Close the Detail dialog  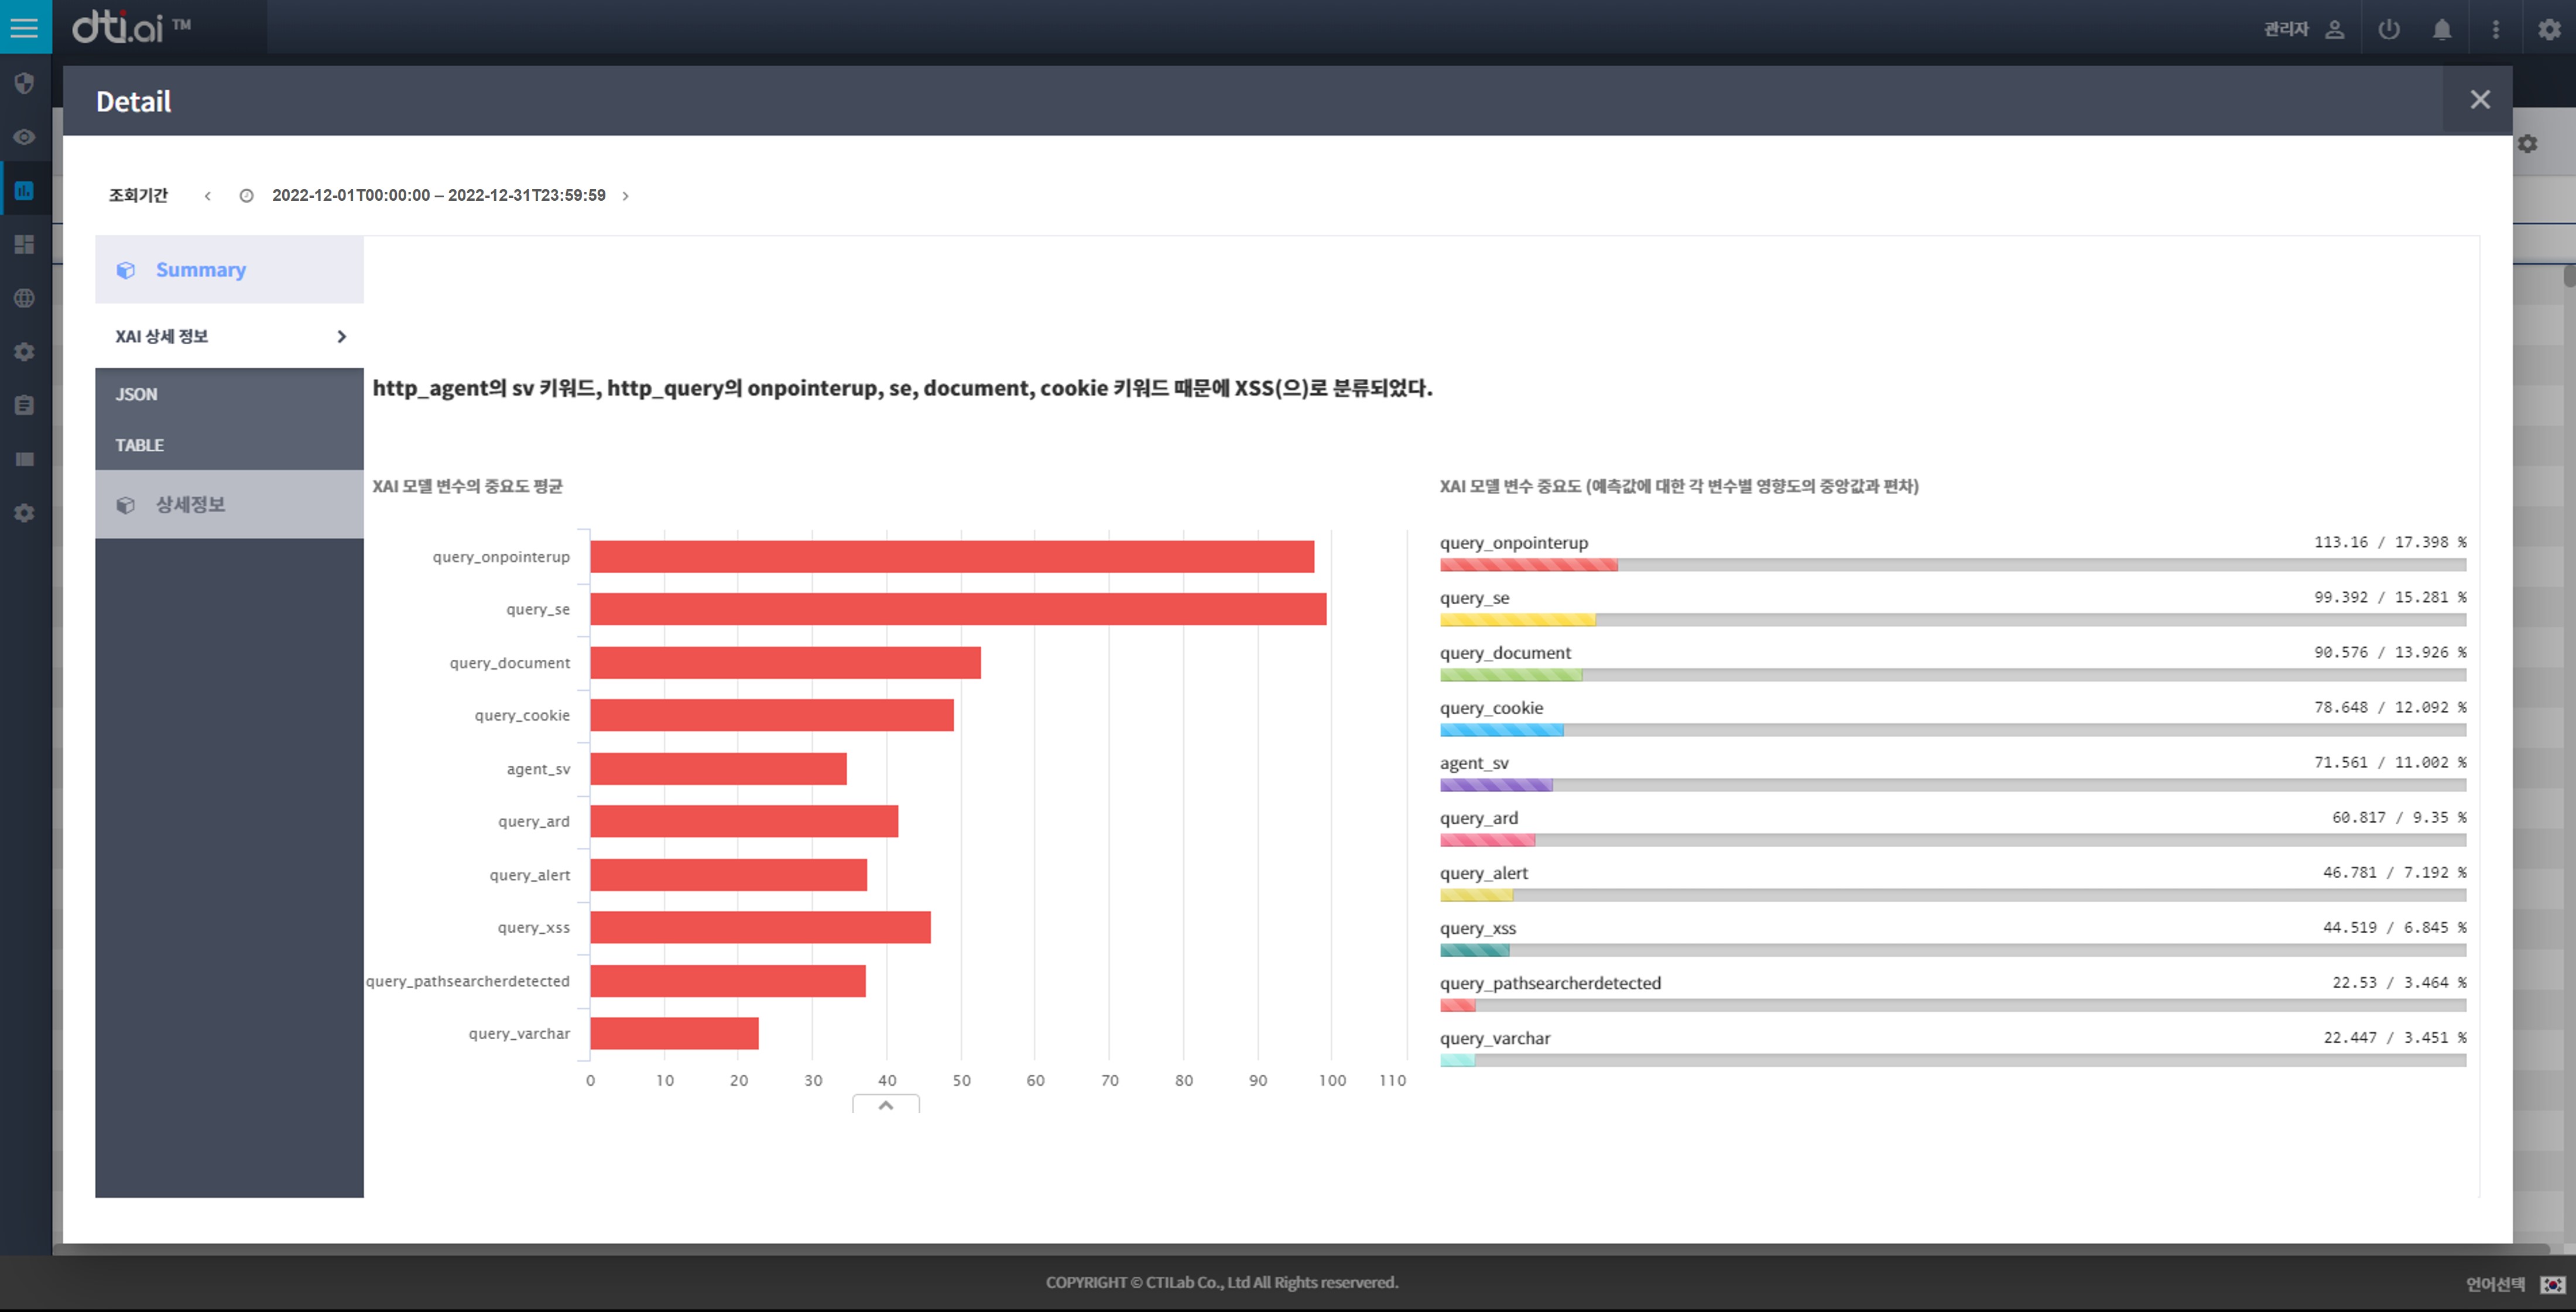coord(2480,100)
